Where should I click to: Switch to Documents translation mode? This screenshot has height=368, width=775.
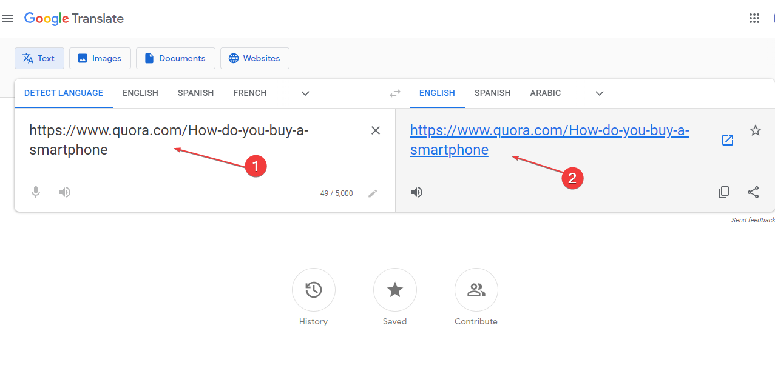pyautogui.click(x=175, y=58)
